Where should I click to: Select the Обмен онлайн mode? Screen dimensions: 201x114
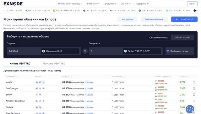coord(182,37)
